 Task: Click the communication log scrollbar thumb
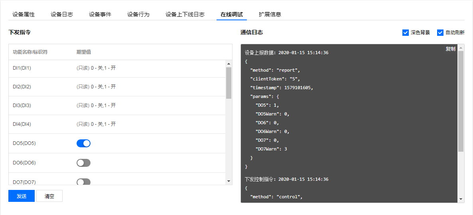point(461,101)
